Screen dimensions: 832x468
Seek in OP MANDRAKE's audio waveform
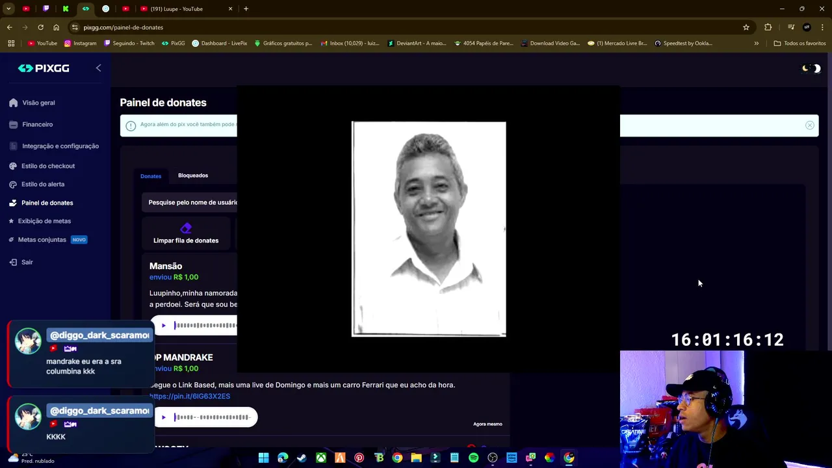tap(212, 417)
